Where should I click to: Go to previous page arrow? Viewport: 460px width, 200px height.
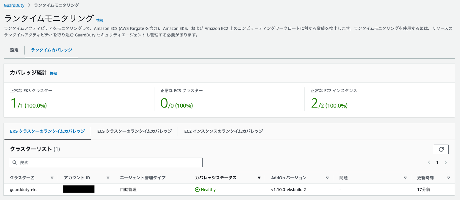coord(429,162)
